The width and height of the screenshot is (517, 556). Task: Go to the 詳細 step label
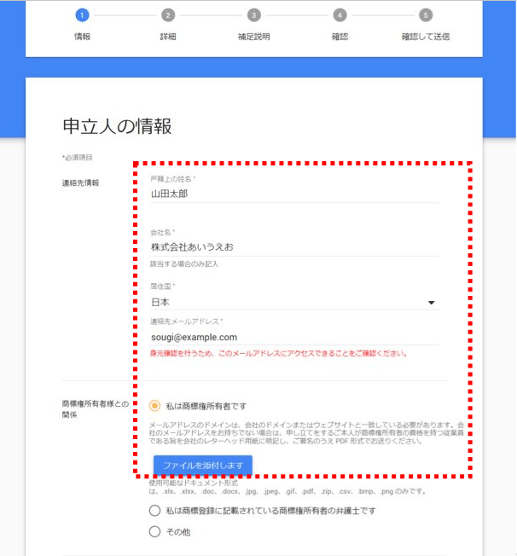click(x=168, y=37)
